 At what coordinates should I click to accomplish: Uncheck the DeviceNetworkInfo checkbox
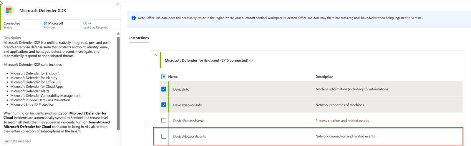(164, 105)
